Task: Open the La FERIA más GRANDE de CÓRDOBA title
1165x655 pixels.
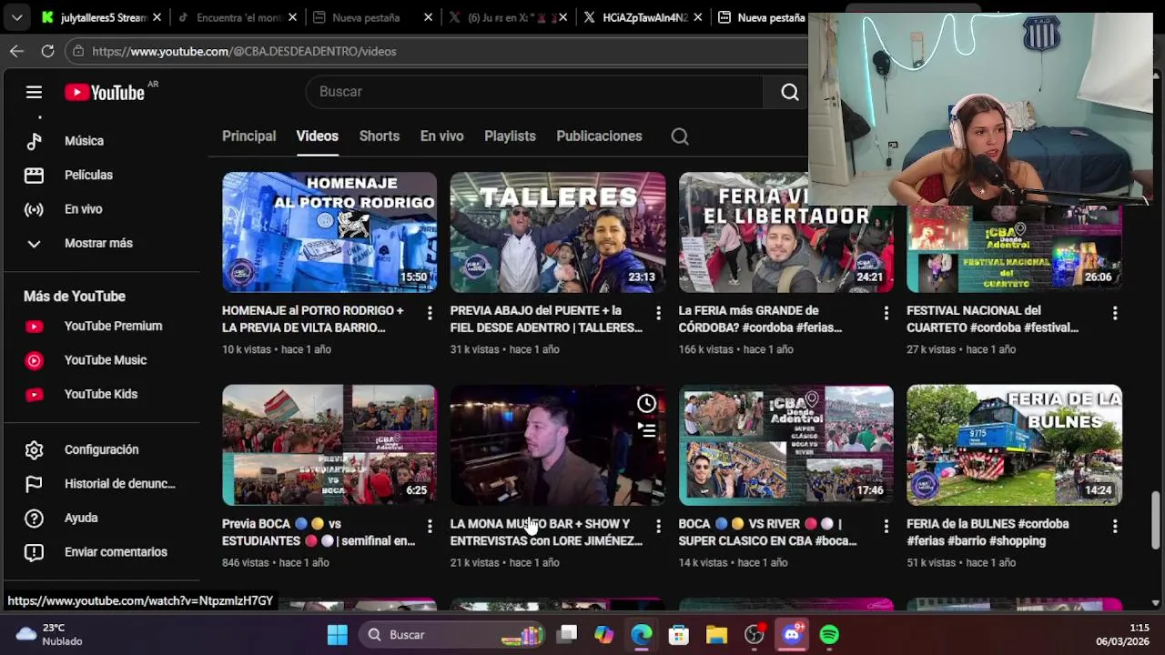Action: pos(761,319)
